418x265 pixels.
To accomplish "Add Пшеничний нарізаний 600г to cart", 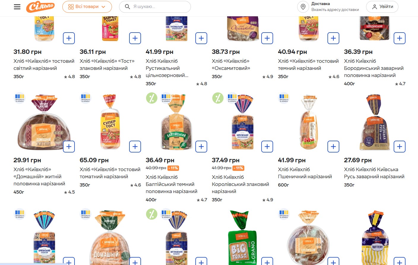I will (x=333, y=147).
